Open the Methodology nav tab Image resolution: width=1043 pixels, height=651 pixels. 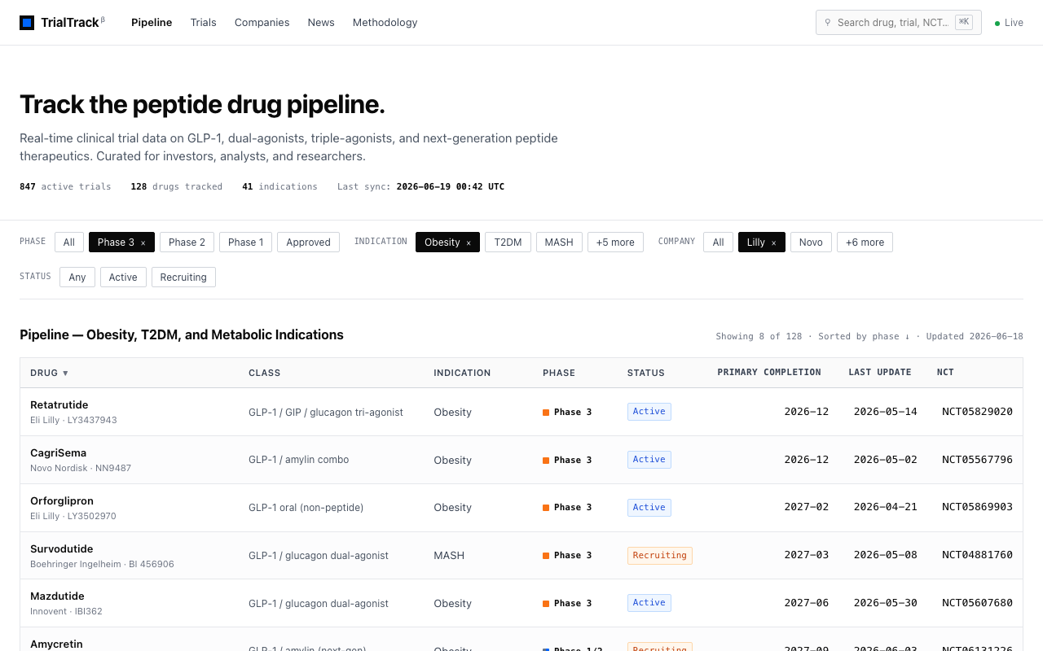tap(385, 23)
